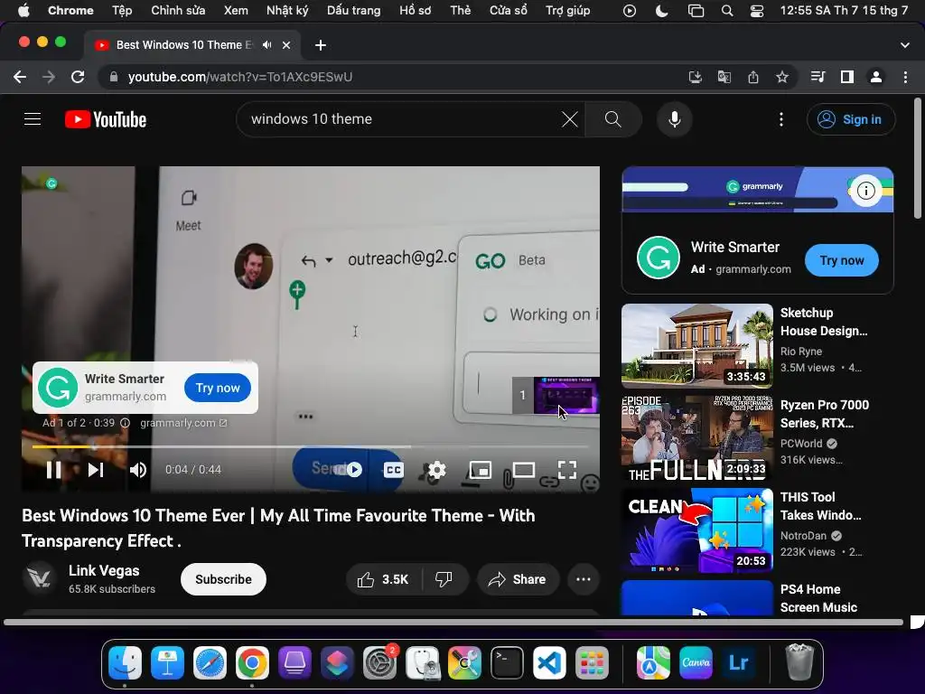Open the Nhật ký menu
925x694 pixels.
[x=287, y=10]
